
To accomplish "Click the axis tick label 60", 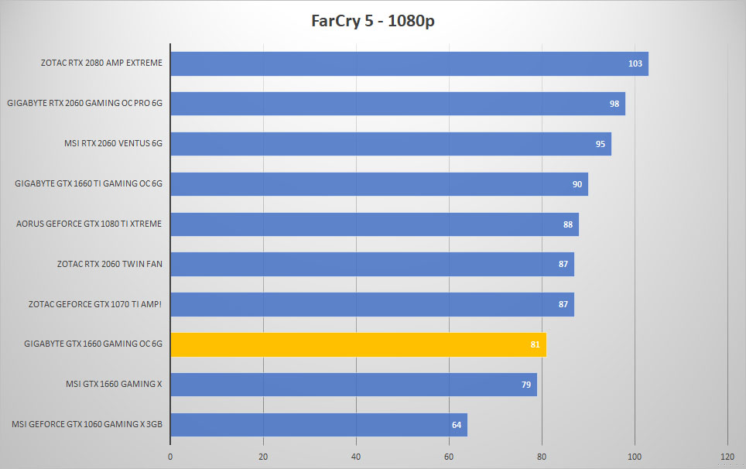I will [449, 457].
